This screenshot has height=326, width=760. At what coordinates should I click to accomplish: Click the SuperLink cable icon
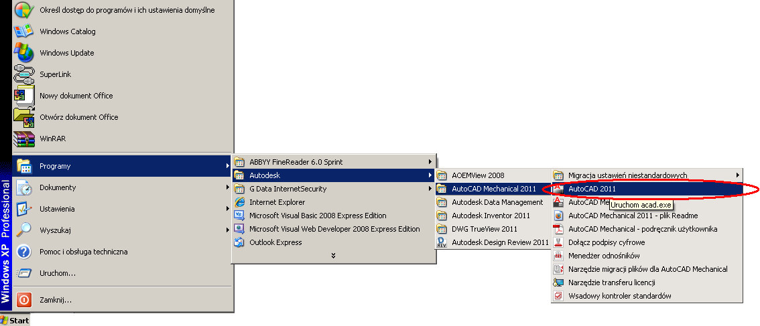click(x=23, y=74)
